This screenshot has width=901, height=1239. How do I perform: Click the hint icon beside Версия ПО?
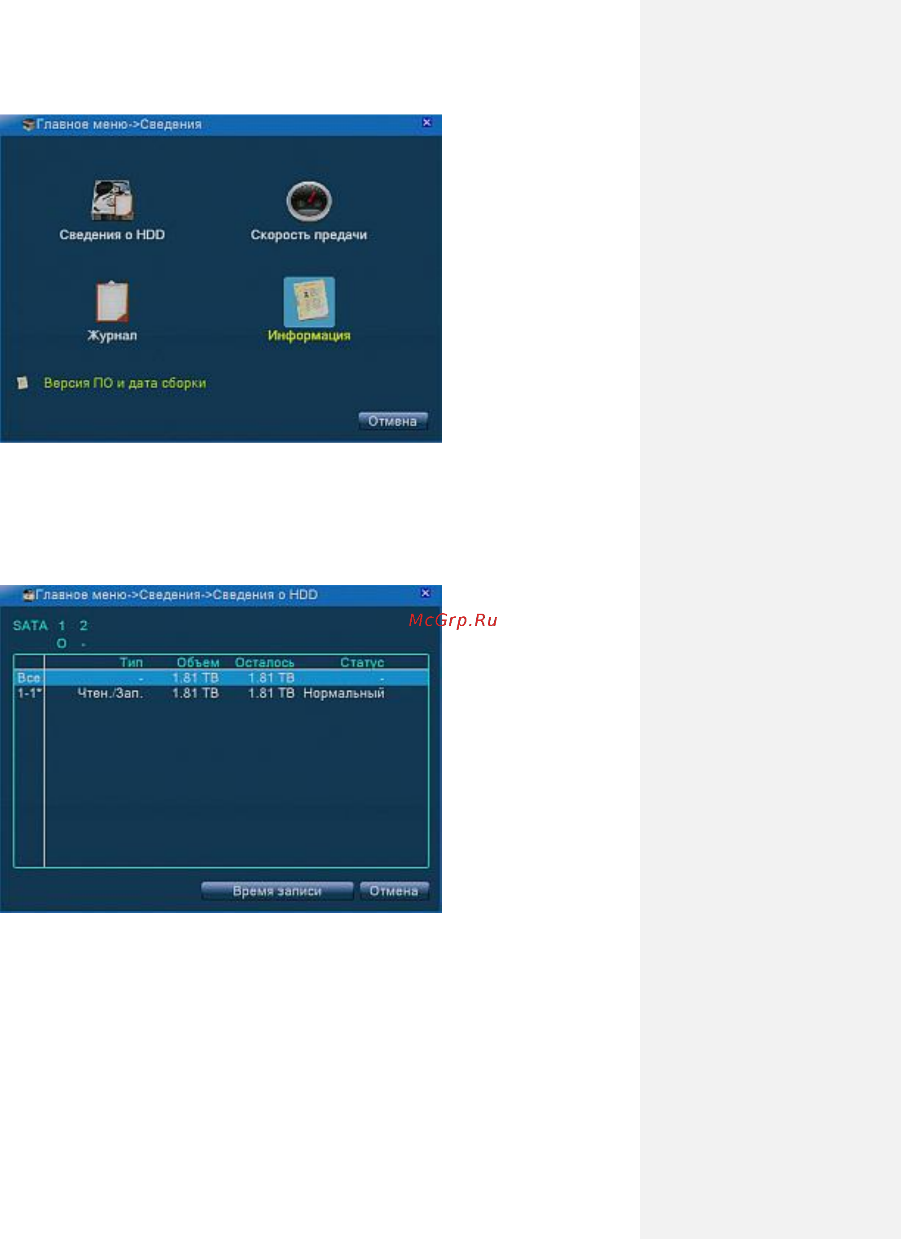[22, 382]
